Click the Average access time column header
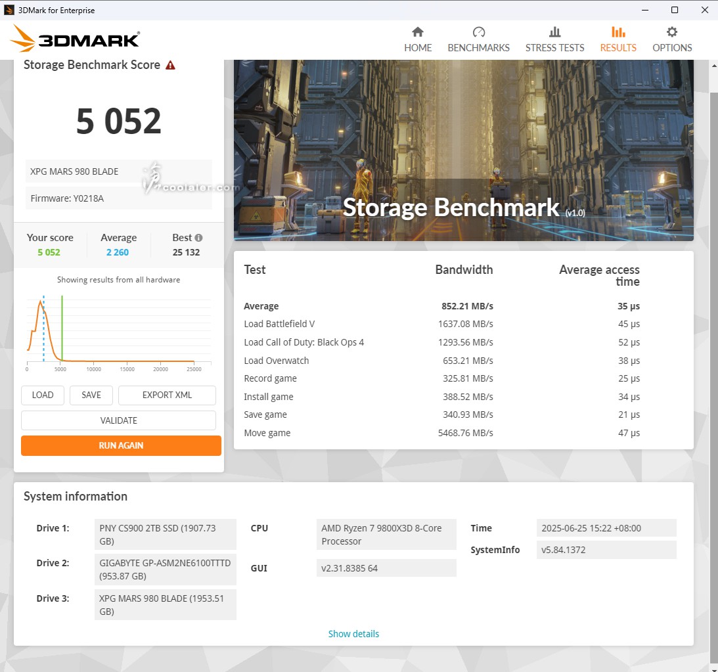718x672 pixels. click(599, 276)
